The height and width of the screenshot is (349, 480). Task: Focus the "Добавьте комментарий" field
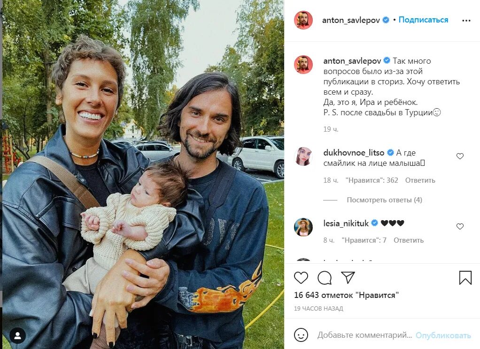(364, 335)
